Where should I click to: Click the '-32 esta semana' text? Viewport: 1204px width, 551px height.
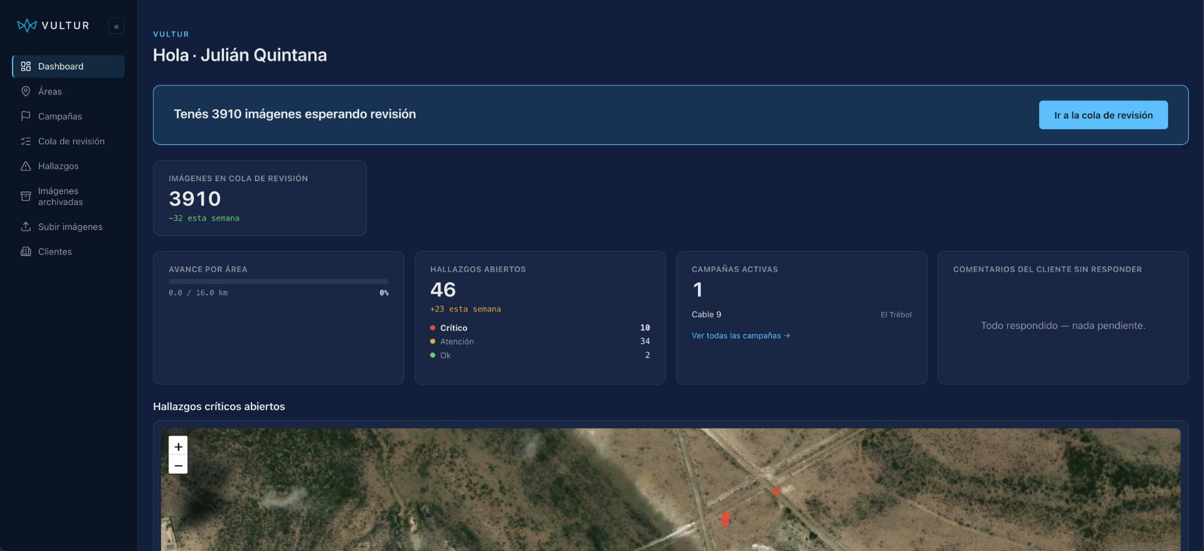coord(204,218)
